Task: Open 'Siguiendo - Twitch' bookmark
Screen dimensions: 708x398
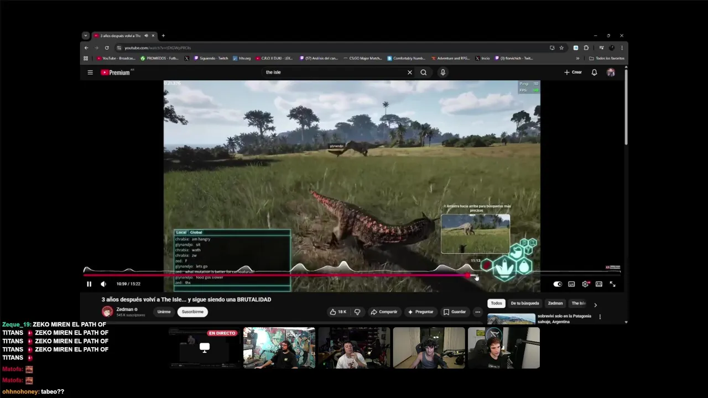Action: [x=211, y=58]
